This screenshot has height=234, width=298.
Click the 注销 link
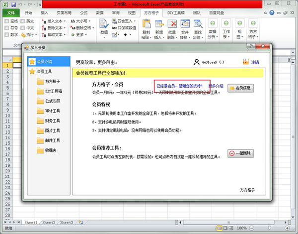pyautogui.click(x=255, y=62)
